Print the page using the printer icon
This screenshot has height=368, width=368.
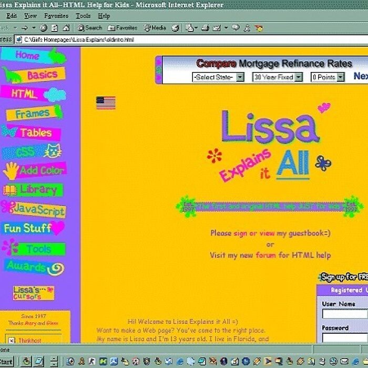tap(206, 28)
